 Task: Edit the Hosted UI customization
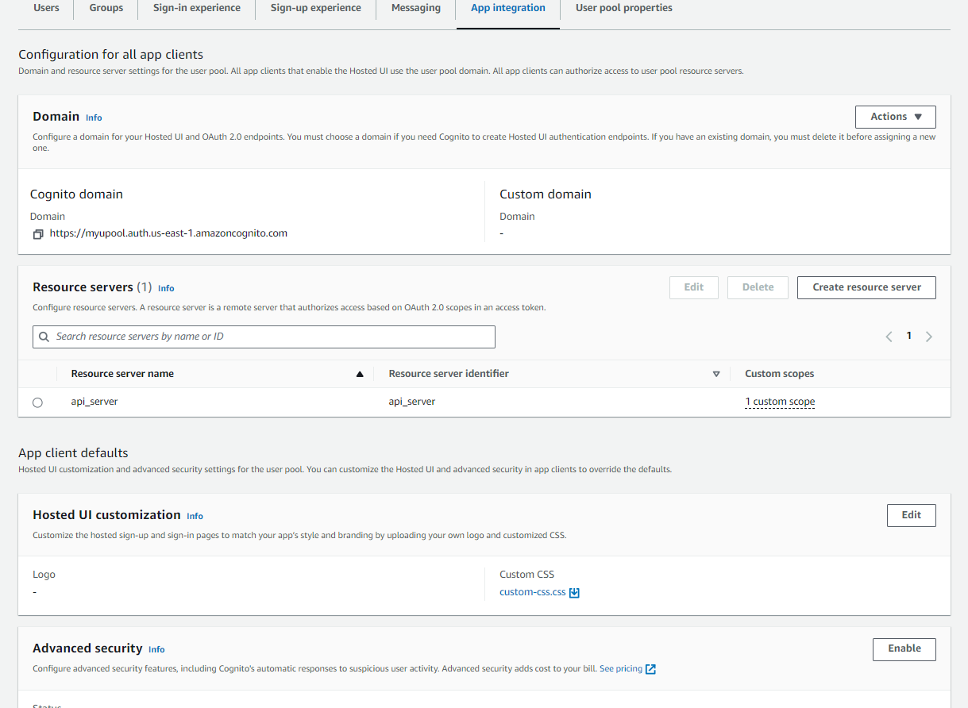[x=911, y=515]
